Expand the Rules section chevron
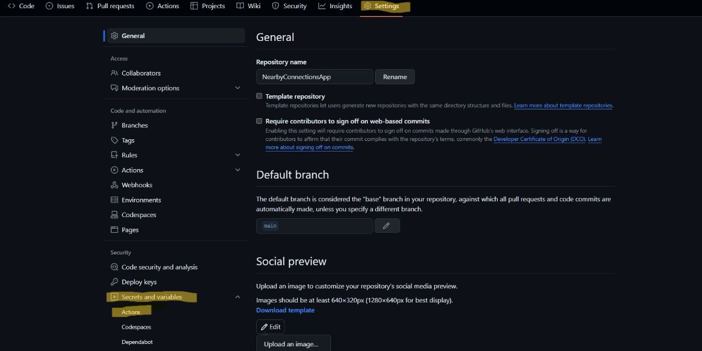 [238, 155]
